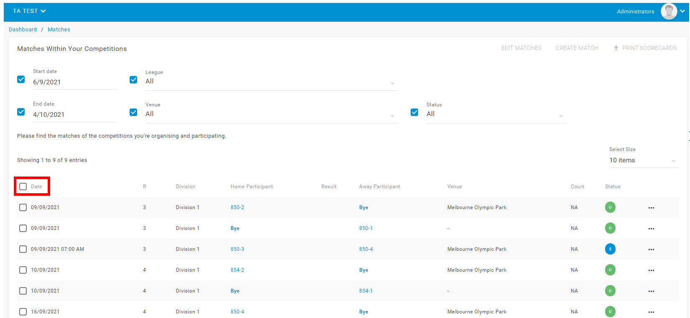Click the administrator profile avatar

[669, 11]
